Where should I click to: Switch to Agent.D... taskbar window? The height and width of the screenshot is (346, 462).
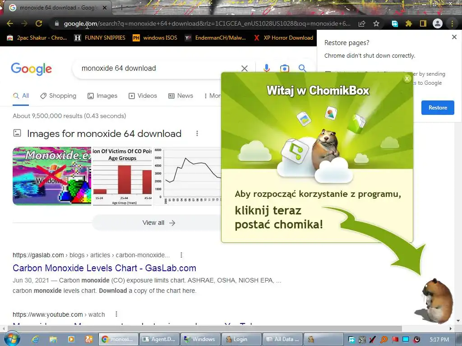point(158,339)
